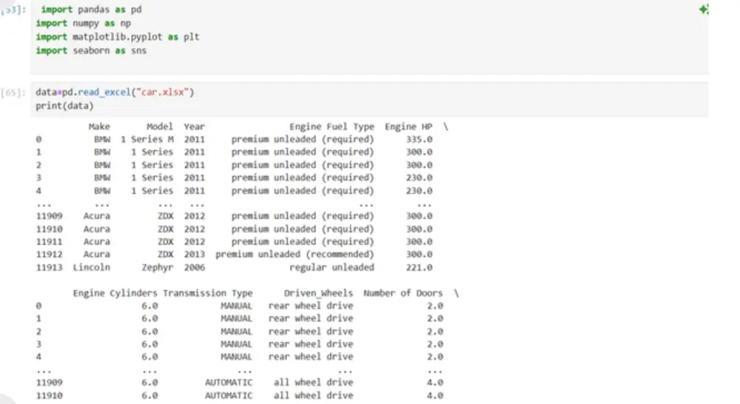The height and width of the screenshot is (404, 740).
Task: Click the 'read_excel' method name
Action: point(104,92)
